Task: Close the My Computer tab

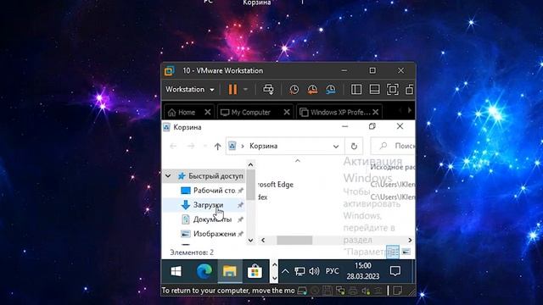Action: tap(287, 113)
